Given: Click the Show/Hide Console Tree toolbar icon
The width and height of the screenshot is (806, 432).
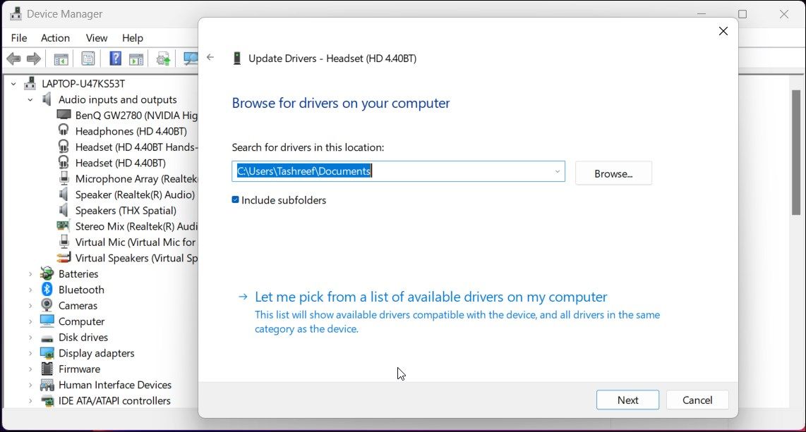Looking at the screenshot, I should 61,59.
